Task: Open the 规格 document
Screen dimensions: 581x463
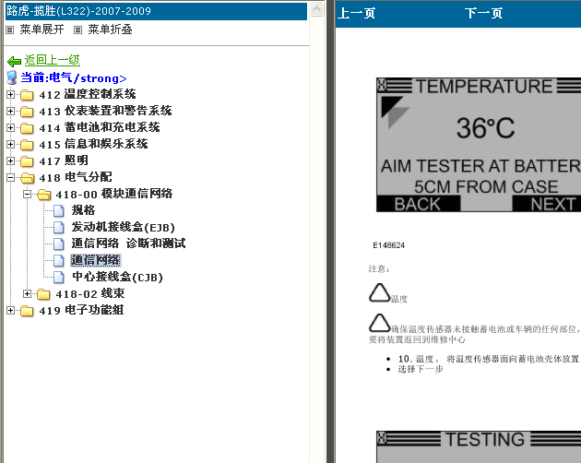Action: click(83, 210)
